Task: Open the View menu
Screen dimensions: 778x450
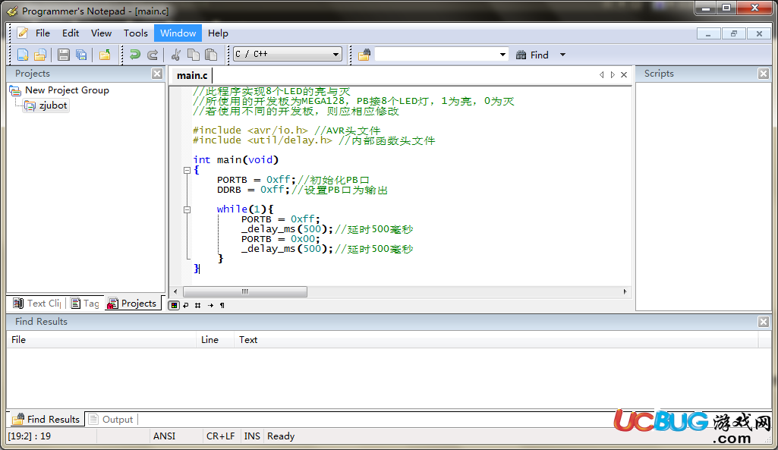Action: click(x=101, y=33)
